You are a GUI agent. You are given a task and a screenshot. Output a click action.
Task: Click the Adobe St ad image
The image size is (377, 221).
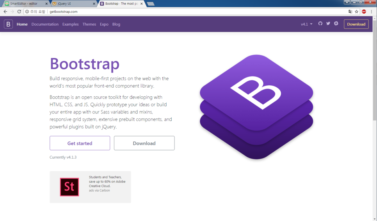click(69, 187)
